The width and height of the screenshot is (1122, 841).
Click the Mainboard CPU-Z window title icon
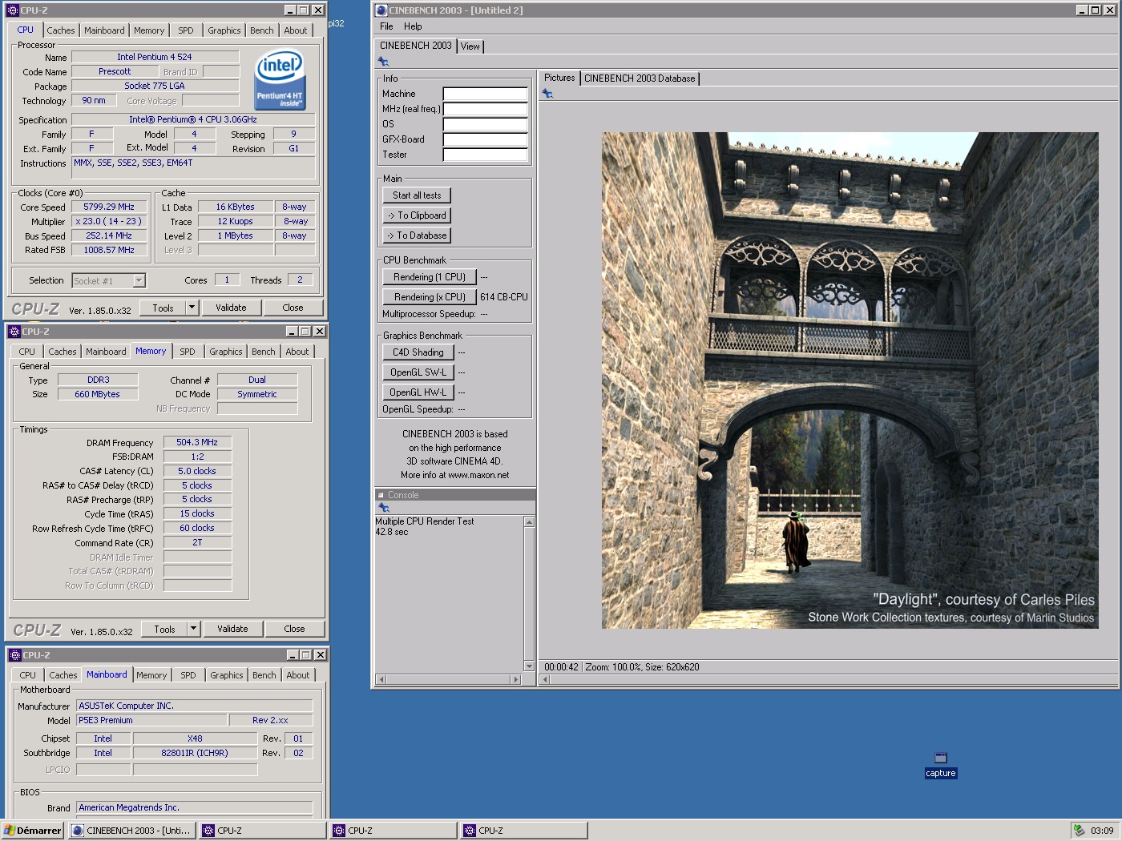point(15,655)
